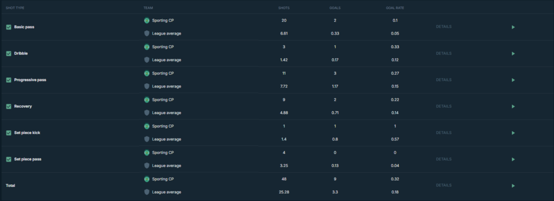Sort by SHOTS column header
554x201 pixels.
tap(283, 8)
